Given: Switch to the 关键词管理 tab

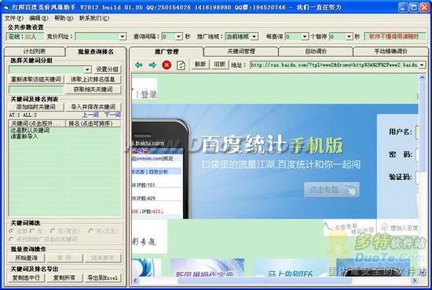Looking at the screenshot, I should tap(241, 52).
